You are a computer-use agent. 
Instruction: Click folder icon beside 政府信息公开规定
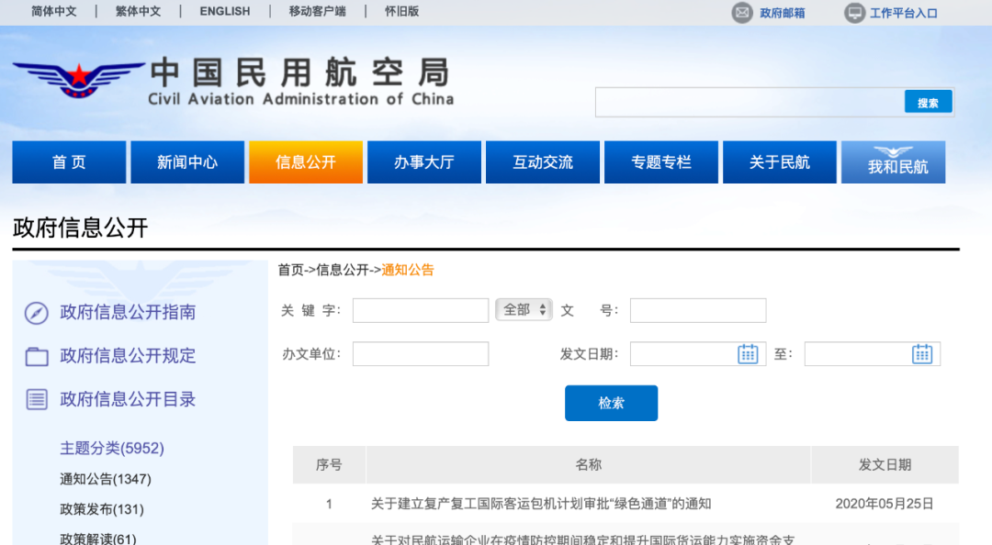click(37, 357)
